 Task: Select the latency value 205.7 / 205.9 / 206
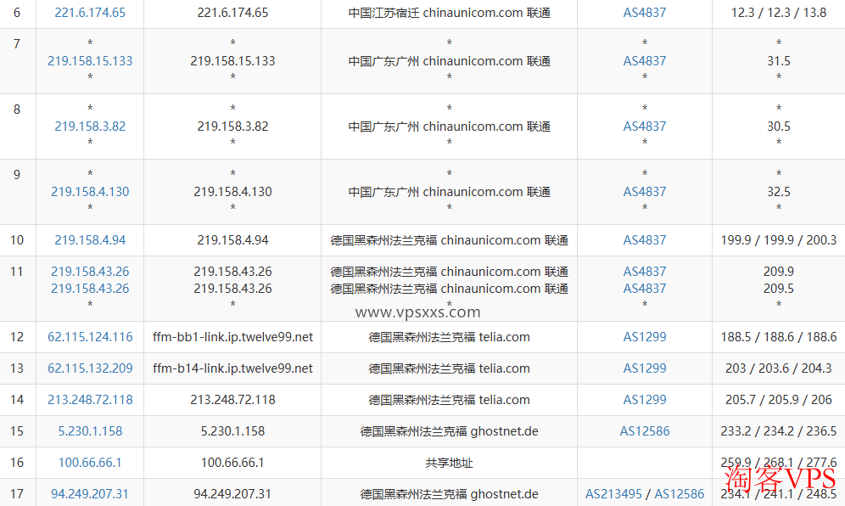coord(779,400)
